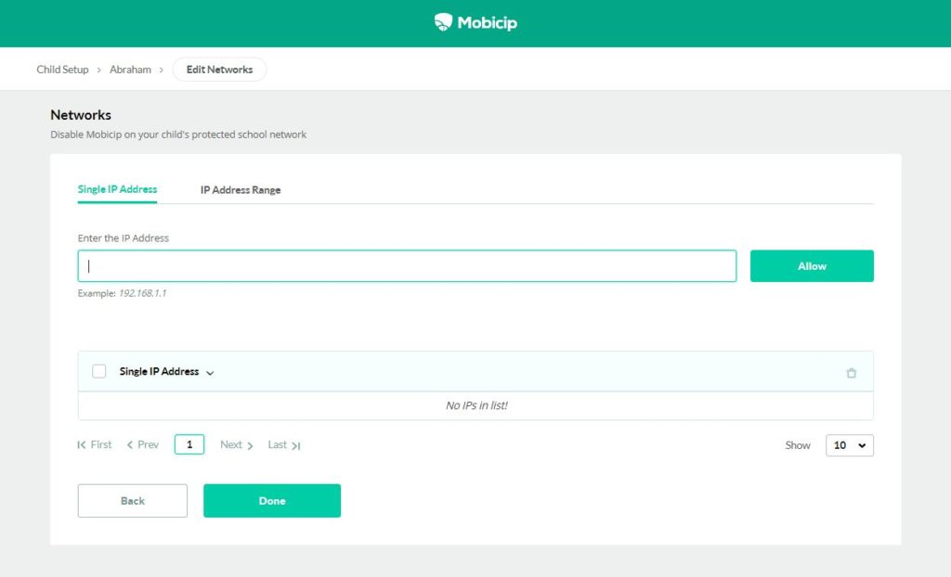Image resolution: width=951 pixels, height=577 pixels.
Task: Jump to first page using the First icon
Action: coord(80,444)
